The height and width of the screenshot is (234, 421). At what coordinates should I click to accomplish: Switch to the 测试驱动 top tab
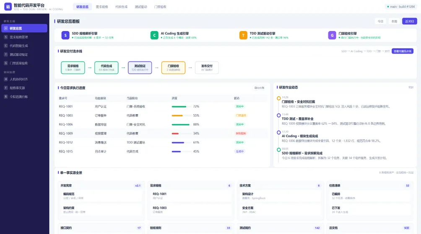(x=141, y=7)
